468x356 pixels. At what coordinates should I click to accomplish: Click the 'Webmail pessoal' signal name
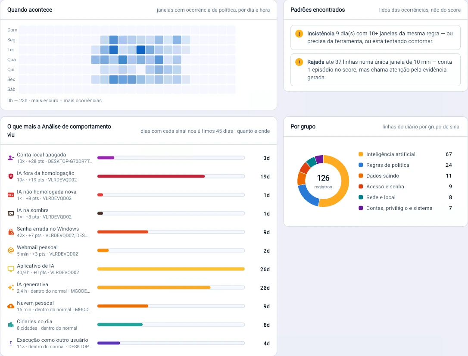pos(37,247)
